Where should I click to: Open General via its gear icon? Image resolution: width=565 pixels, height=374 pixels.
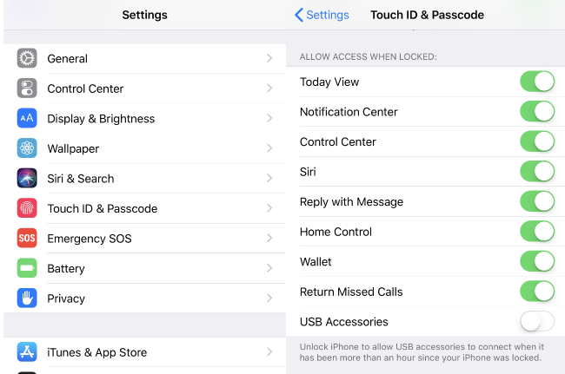tap(27, 58)
